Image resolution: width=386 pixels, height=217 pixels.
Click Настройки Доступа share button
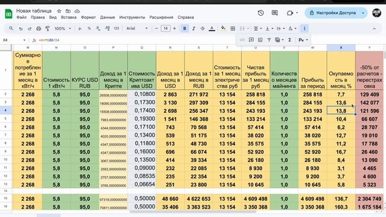click(x=332, y=13)
